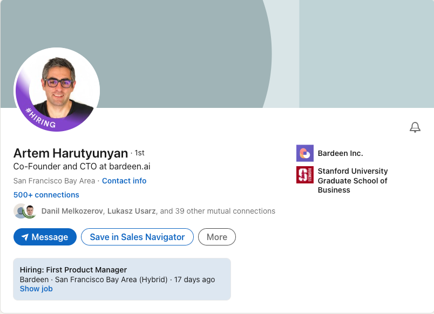Image resolution: width=434 pixels, height=314 pixels.
Task: Click the Show job link
Action: [36, 289]
